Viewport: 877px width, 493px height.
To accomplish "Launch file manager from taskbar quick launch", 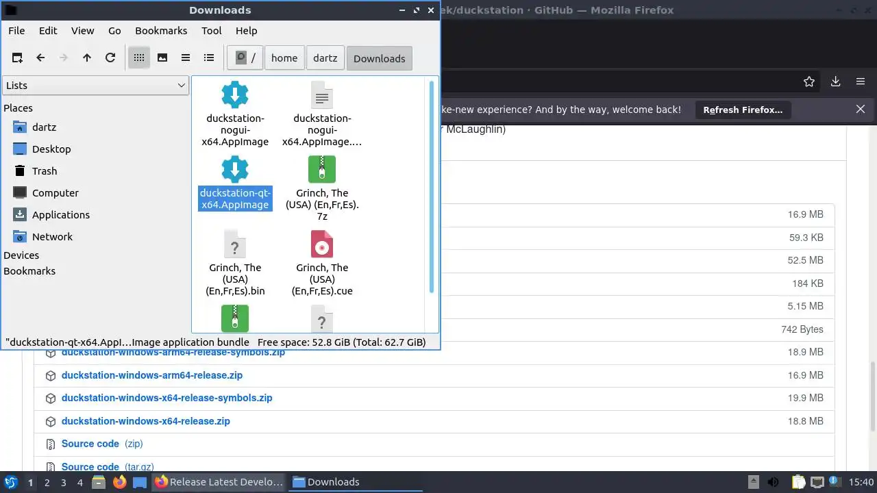I will (99, 482).
